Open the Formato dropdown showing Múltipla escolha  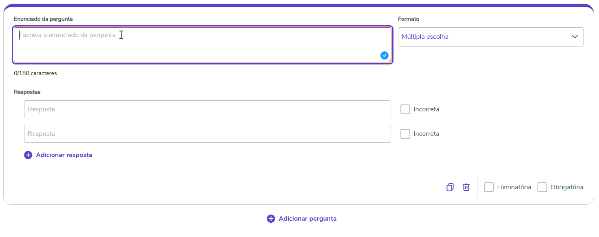(485, 37)
